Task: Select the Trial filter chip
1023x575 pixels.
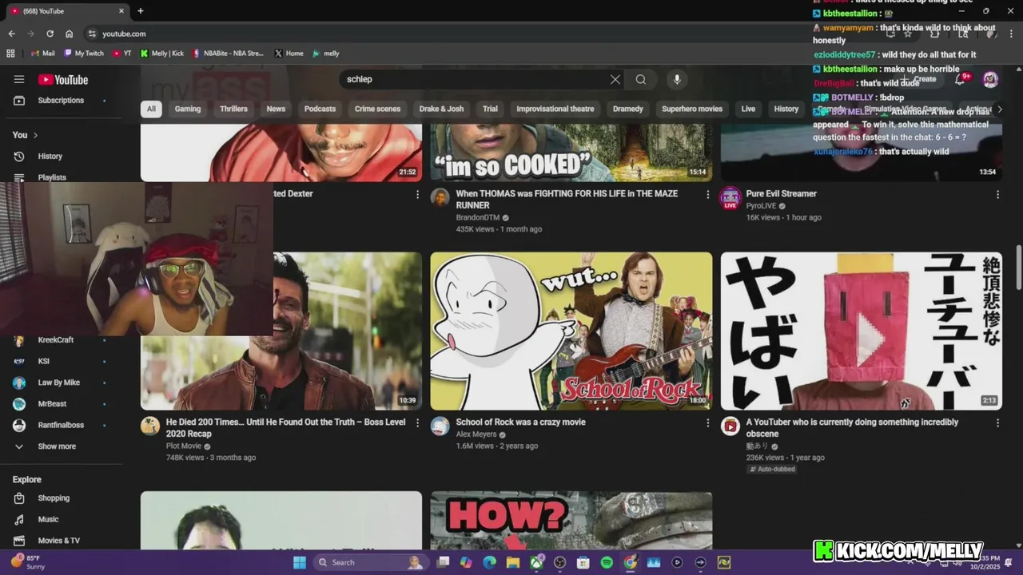Action: 490,109
